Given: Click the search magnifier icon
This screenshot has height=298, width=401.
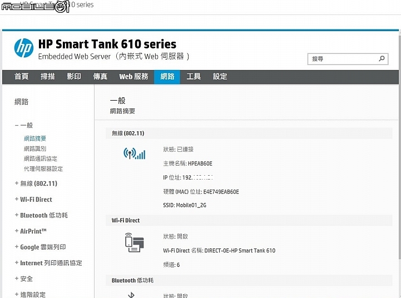Looking at the screenshot, I should tap(382, 59).
